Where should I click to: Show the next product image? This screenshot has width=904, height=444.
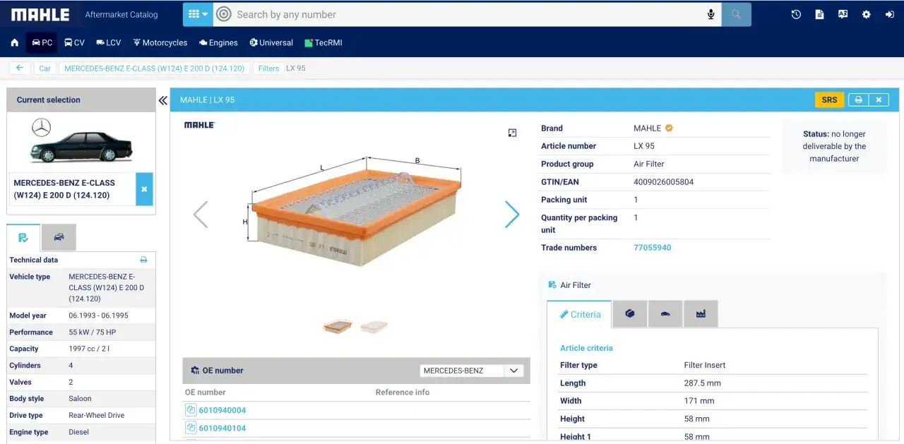(x=512, y=215)
